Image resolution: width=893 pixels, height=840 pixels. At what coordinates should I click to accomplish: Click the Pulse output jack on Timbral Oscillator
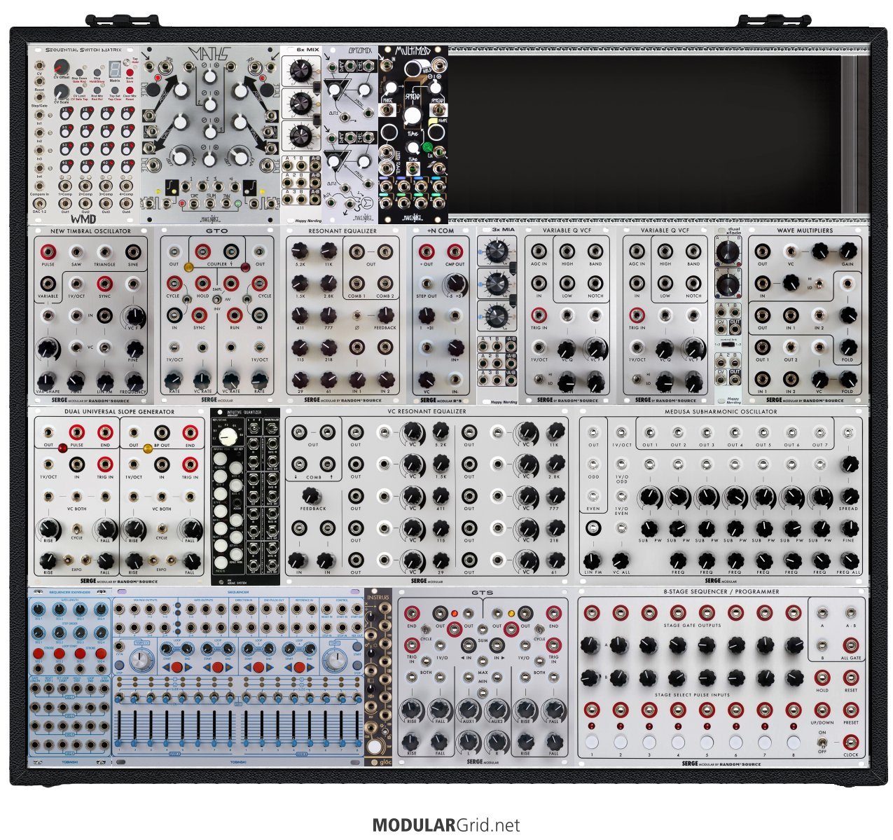(48, 252)
